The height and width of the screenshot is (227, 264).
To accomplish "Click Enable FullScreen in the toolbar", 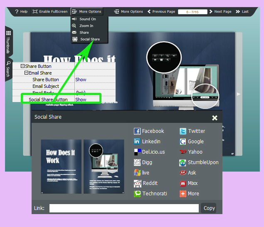I will click(x=50, y=12).
